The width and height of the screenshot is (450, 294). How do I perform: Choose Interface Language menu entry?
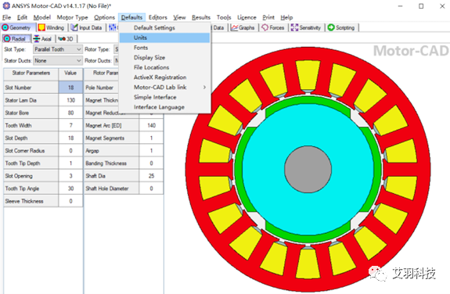click(165, 107)
